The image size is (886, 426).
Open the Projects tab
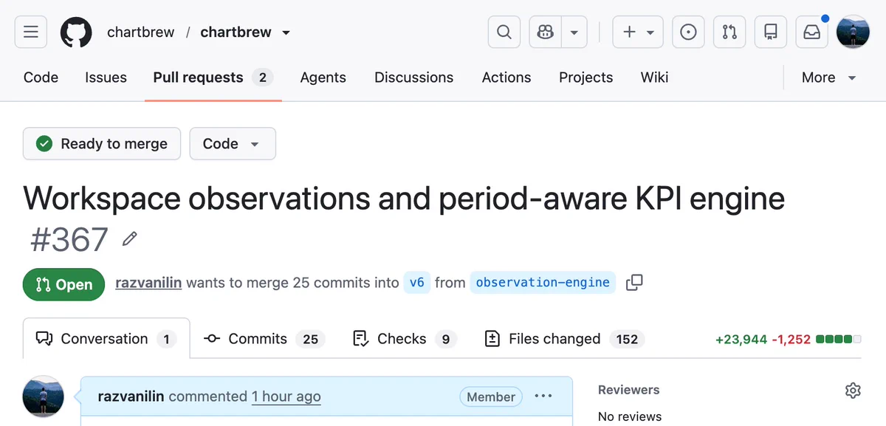(x=585, y=78)
